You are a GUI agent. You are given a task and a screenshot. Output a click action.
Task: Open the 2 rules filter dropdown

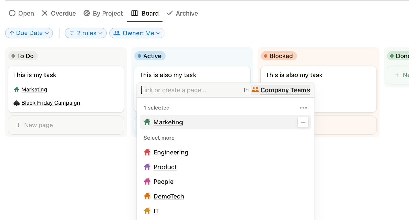[x=86, y=33]
